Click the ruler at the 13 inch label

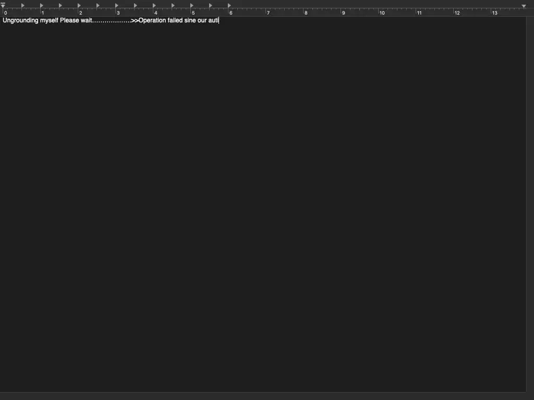[494, 13]
